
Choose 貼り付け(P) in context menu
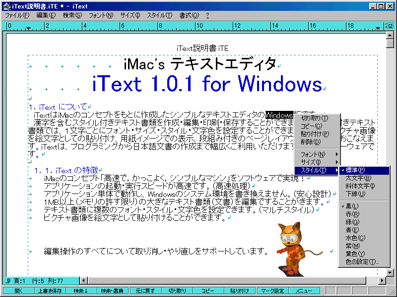click(x=317, y=134)
